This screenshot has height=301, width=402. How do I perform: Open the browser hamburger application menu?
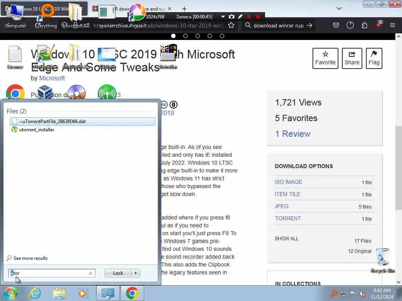click(x=393, y=25)
